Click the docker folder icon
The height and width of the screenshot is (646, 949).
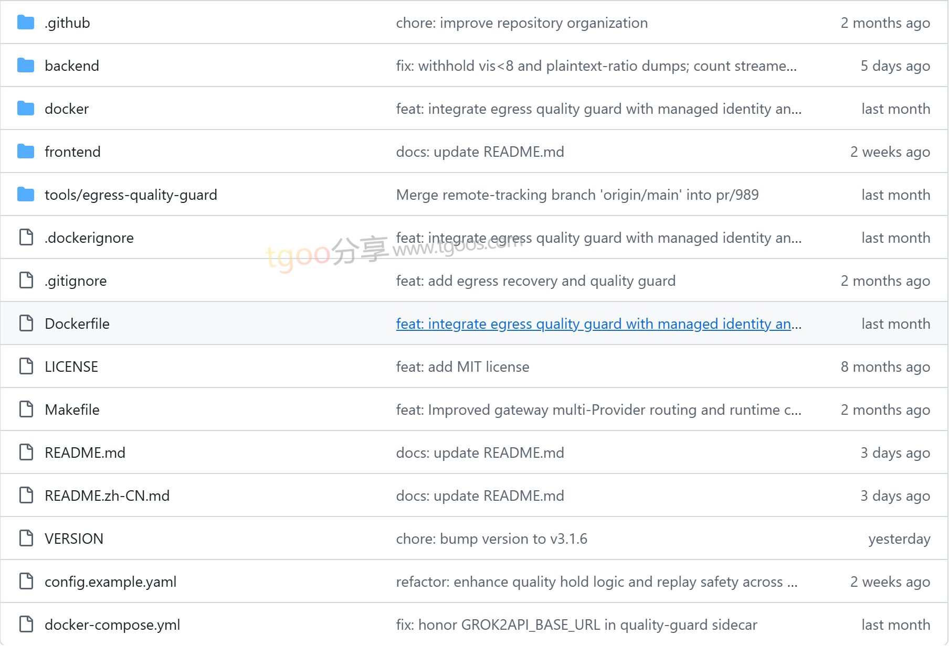[x=26, y=109]
